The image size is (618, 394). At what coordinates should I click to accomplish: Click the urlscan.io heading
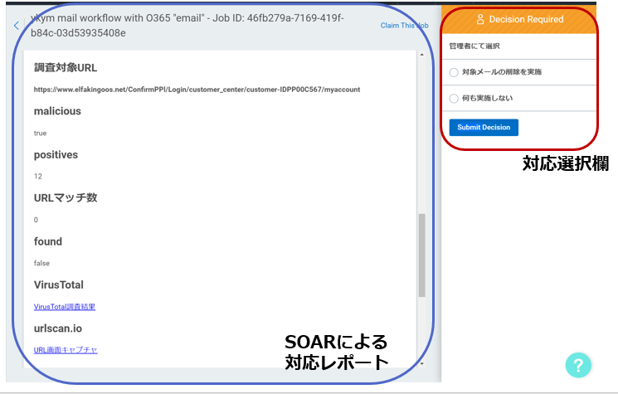58,328
